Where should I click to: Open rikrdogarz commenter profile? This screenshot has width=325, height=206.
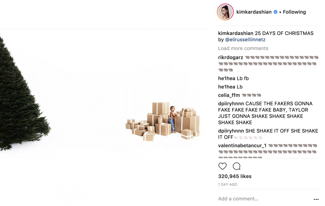pos(230,58)
